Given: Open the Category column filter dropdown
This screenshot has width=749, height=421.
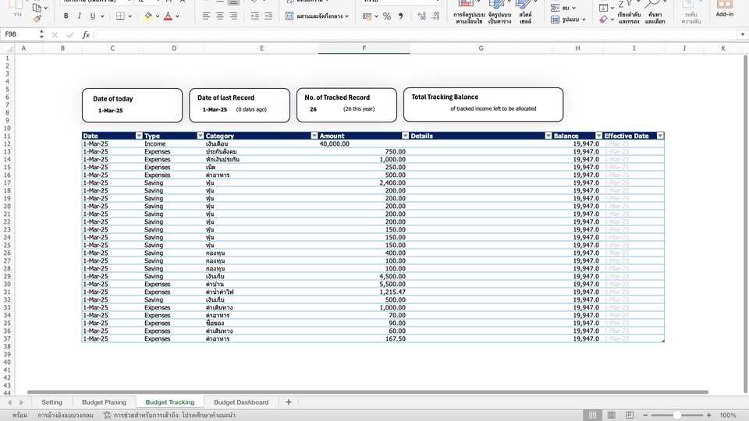Looking at the screenshot, I should pos(314,136).
